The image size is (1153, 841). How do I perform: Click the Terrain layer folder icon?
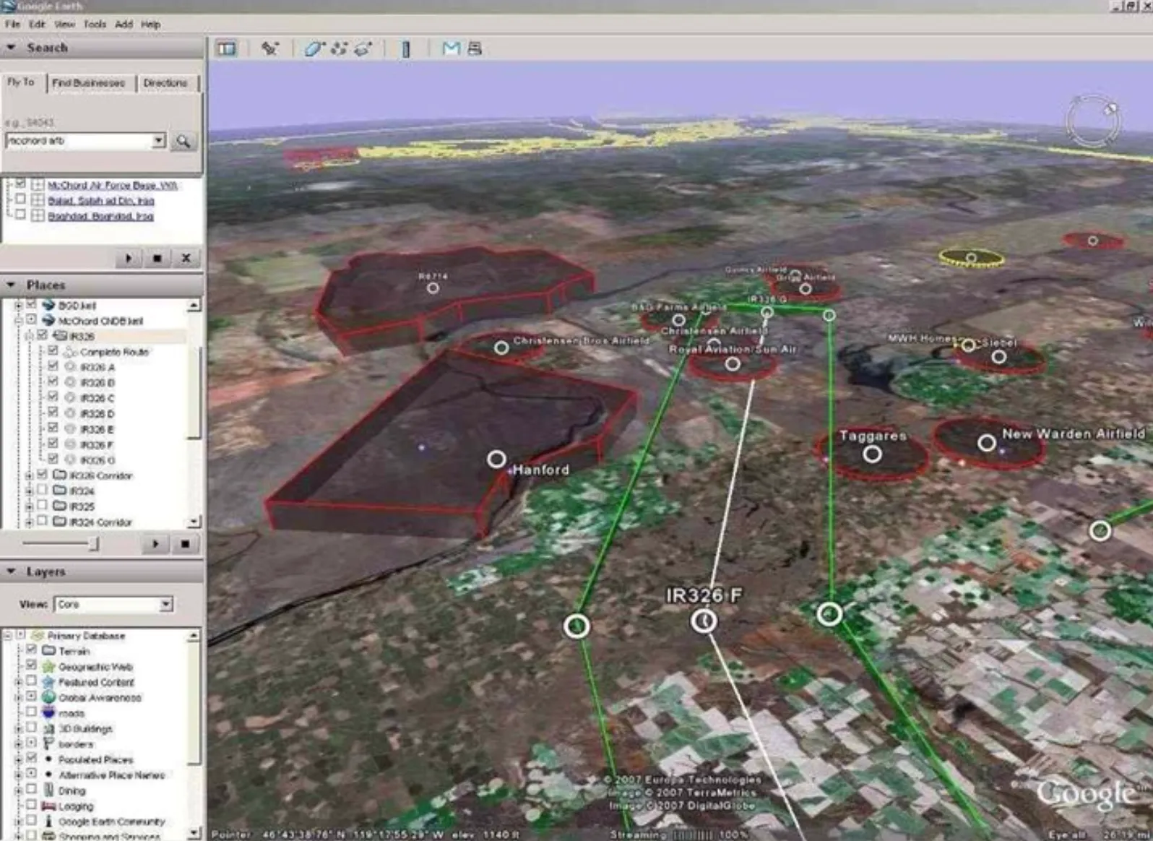(x=48, y=650)
